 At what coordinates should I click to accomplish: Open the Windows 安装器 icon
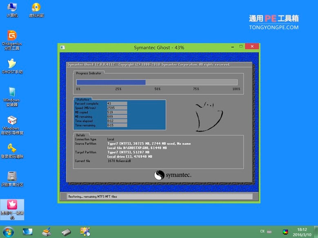pos(11,97)
